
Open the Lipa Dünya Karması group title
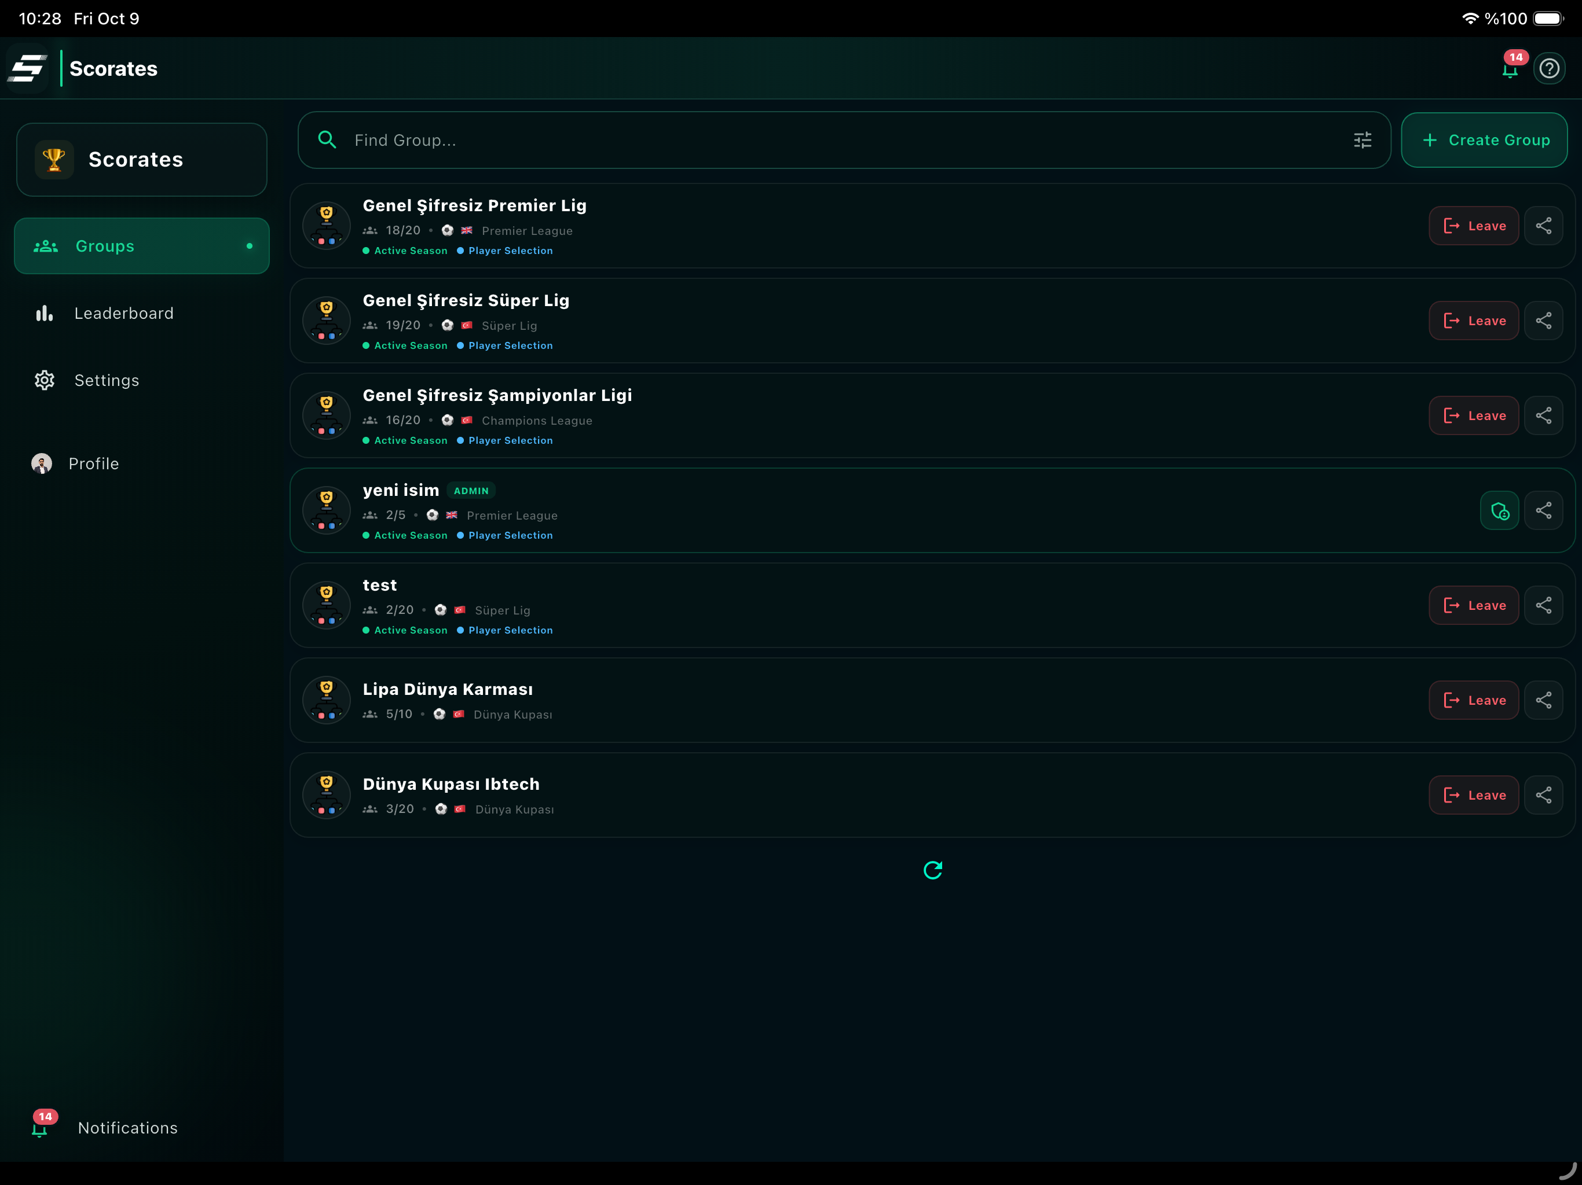(448, 690)
